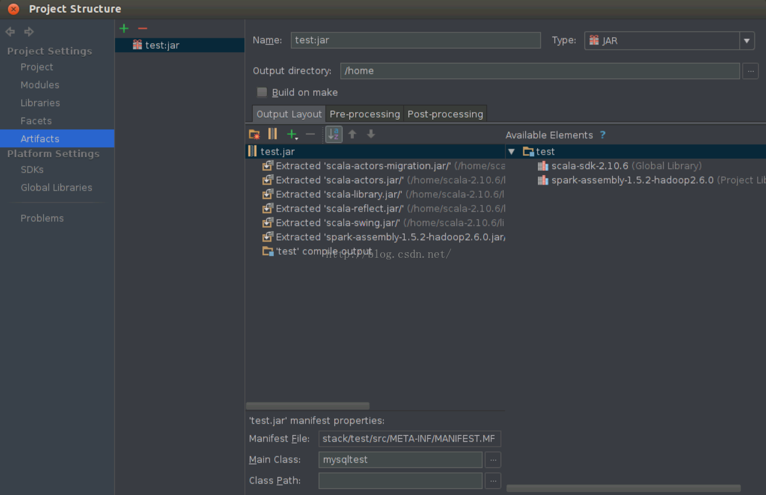Click the output layout horizontal scrollbar
This screenshot has height=495, width=766.
coord(308,406)
